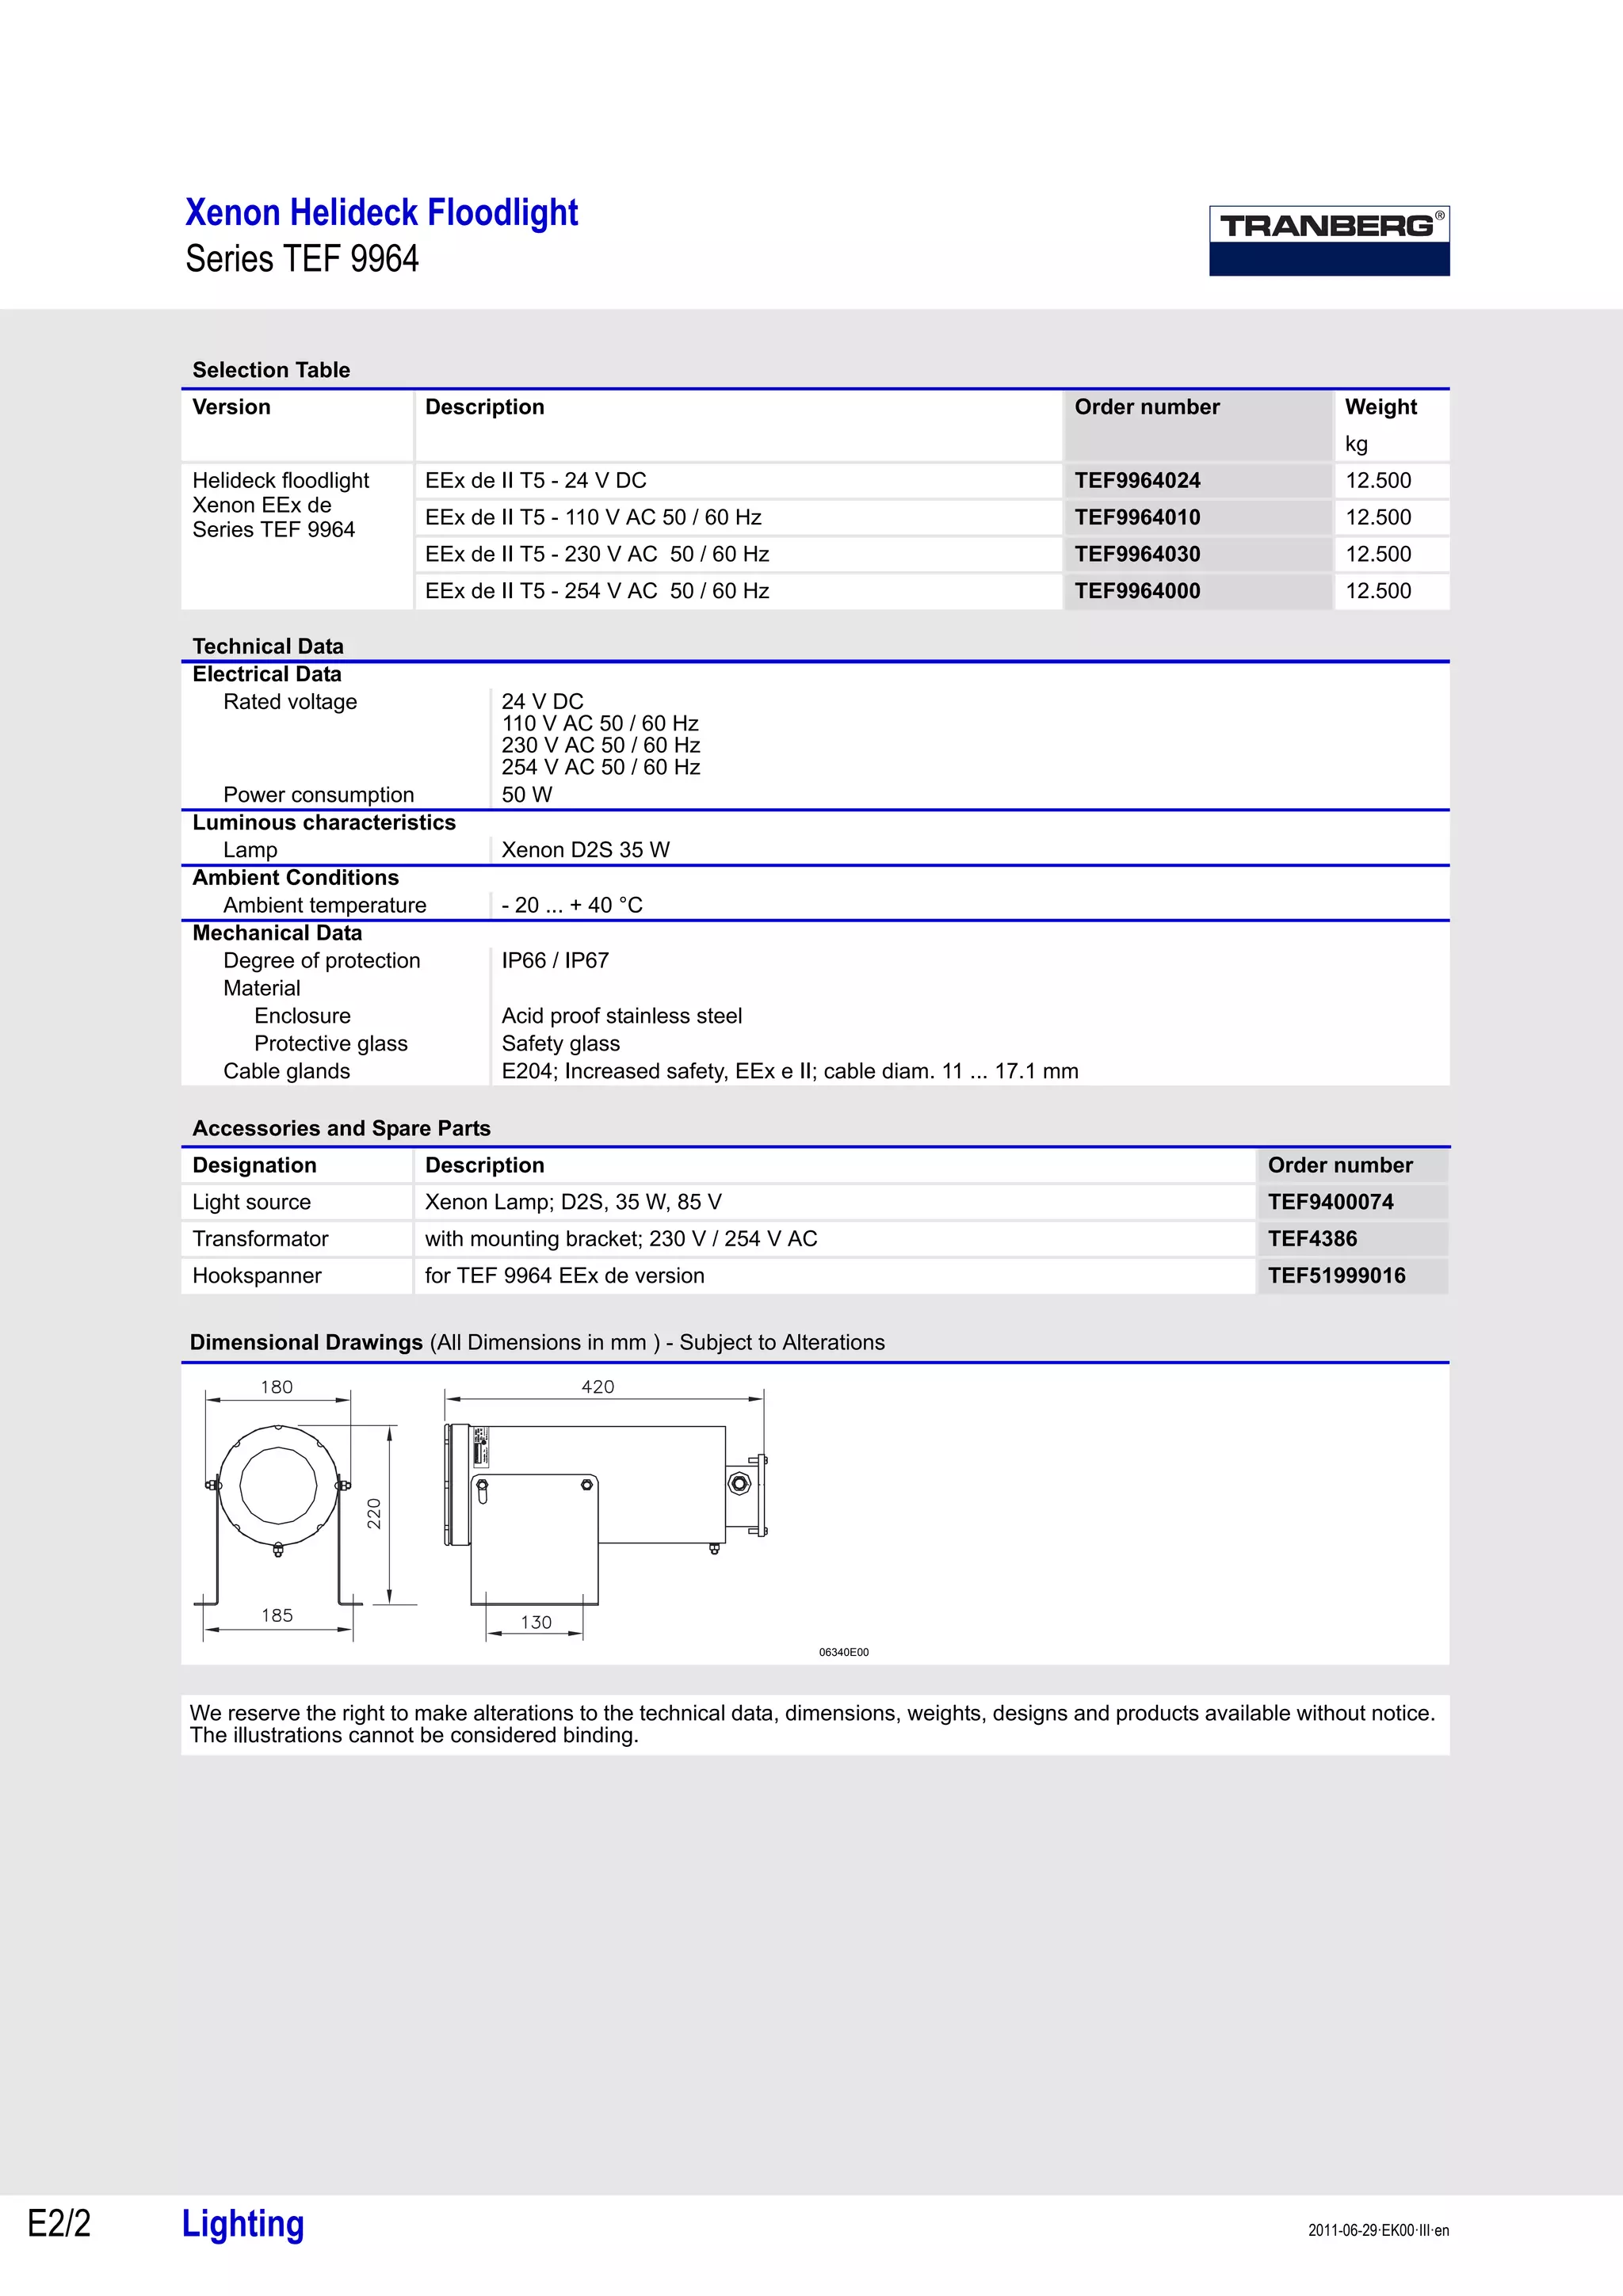Viewport: 1623px width, 2296px height.
Task: Click spare part number TEF9400074
Action: pos(1330,1202)
